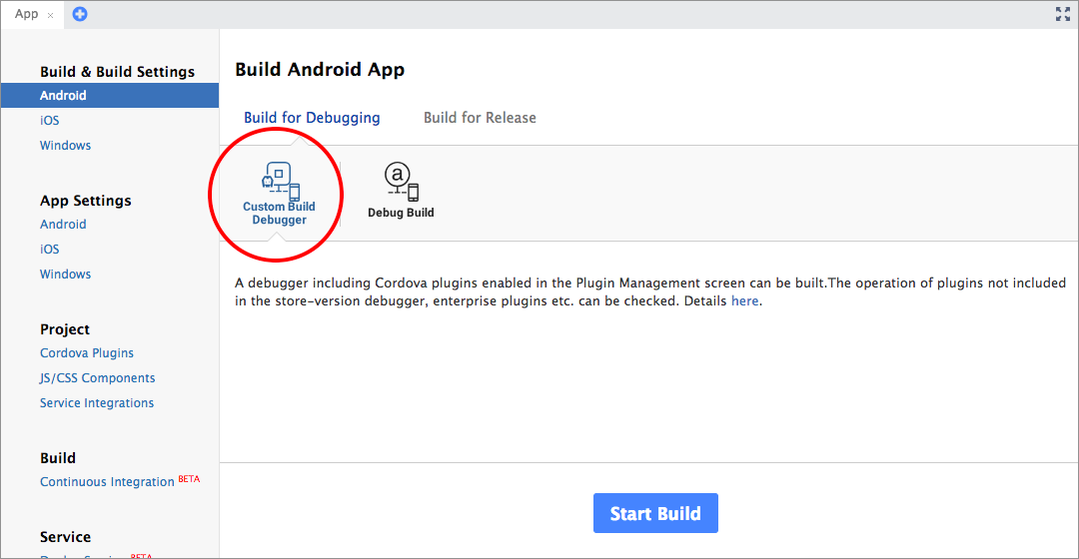The image size is (1079, 559).
Task: Click the App Settings section heading
Action: point(85,201)
